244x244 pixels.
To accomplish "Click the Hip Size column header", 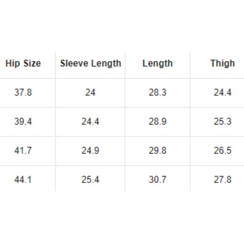I will (23, 64).
